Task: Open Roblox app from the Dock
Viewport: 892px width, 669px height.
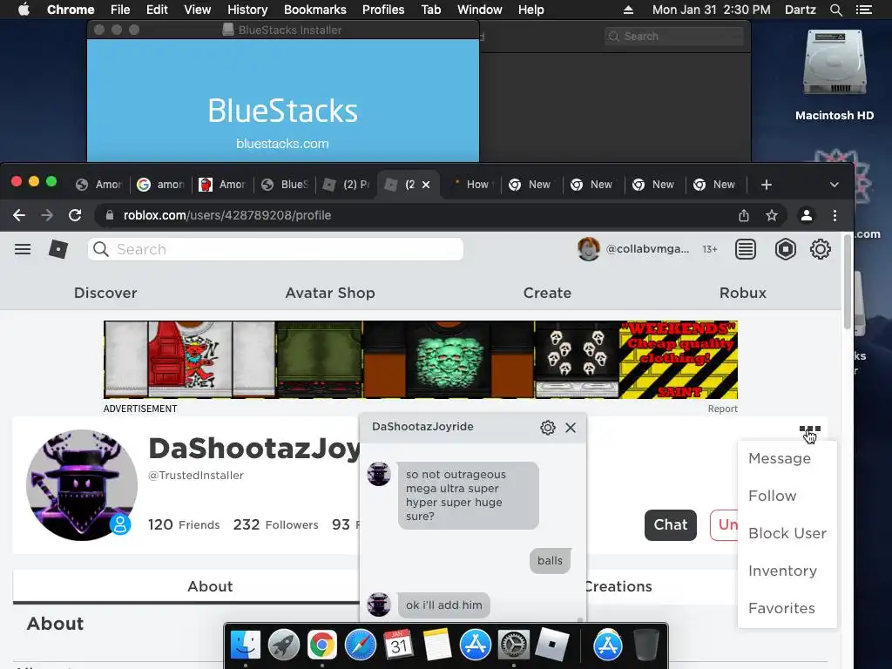Action: click(x=551, y=645)
